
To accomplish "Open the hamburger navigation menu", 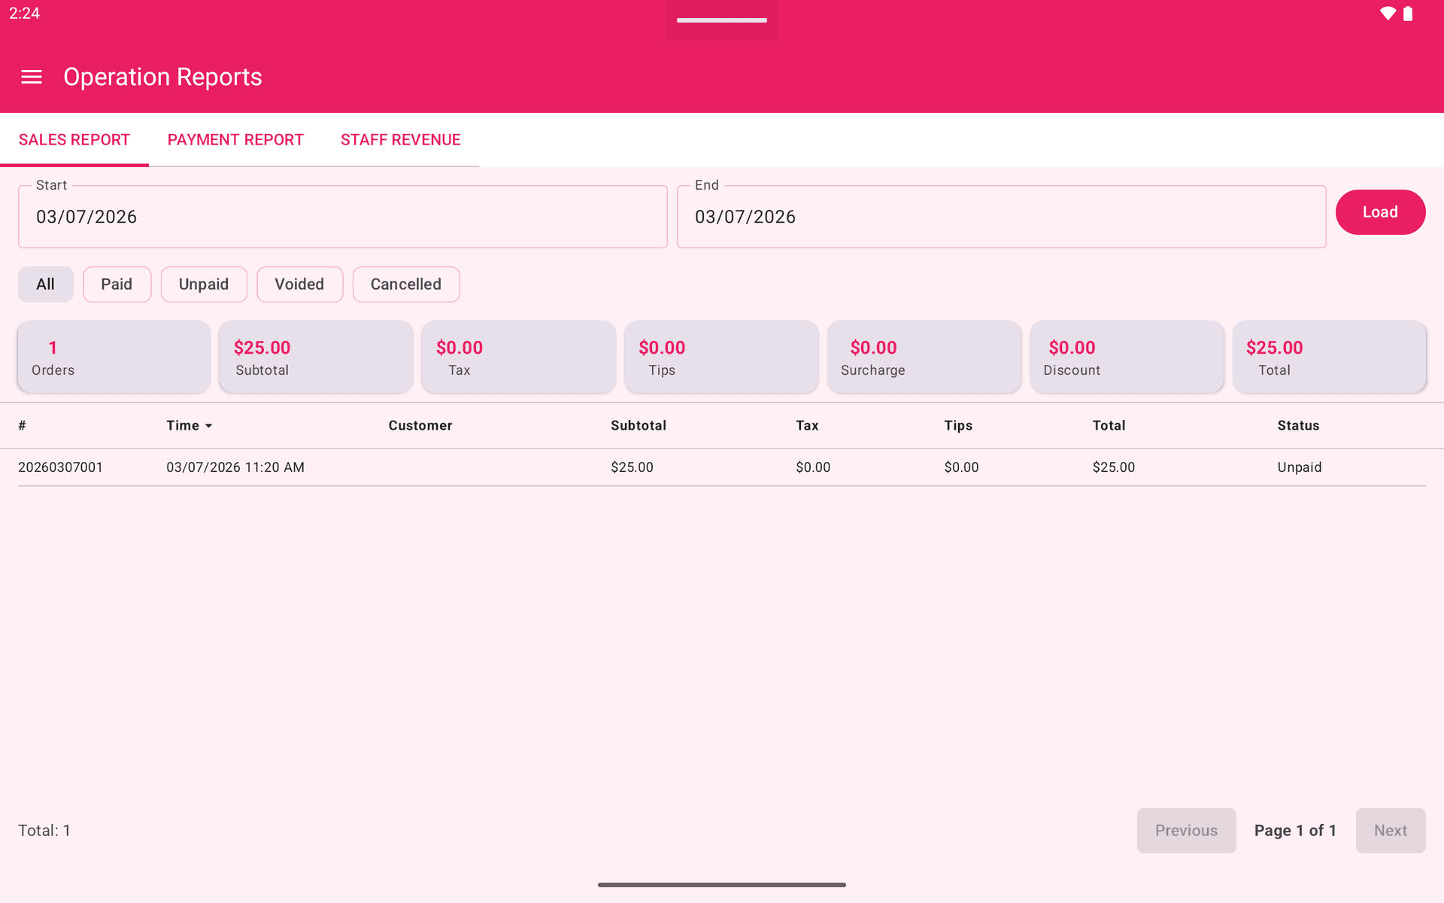I will [x=32, y=77].
